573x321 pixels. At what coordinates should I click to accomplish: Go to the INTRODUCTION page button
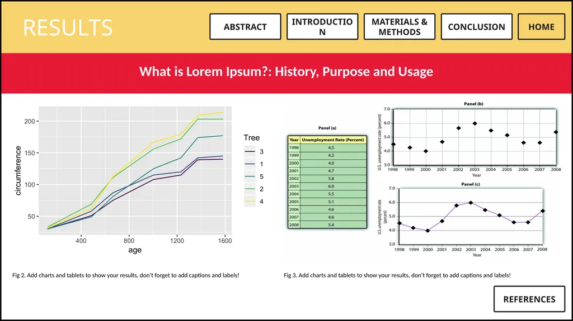click(322, 27)
